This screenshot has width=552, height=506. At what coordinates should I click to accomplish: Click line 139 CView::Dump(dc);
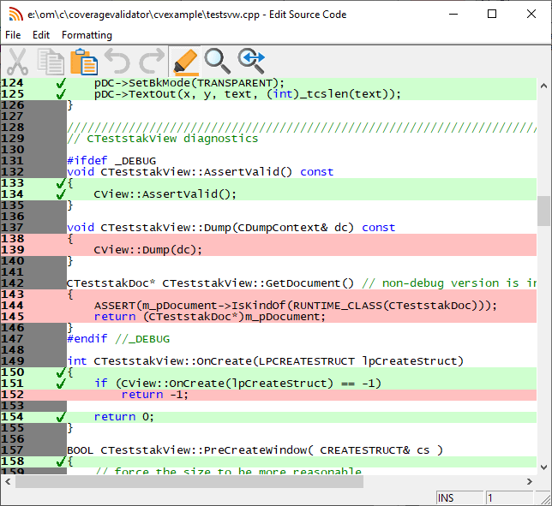(148, 250)
